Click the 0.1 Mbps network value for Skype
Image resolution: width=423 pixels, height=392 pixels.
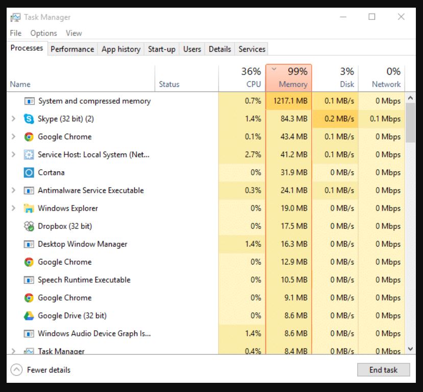(x=385, y=119)
